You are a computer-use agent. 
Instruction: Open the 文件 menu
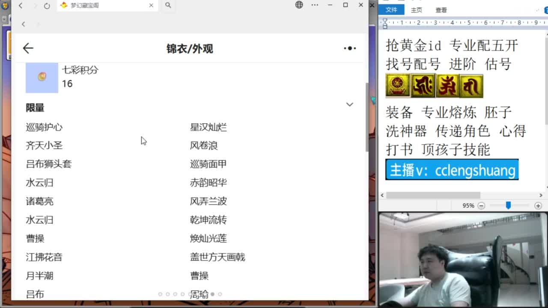(x=391, y=10)
